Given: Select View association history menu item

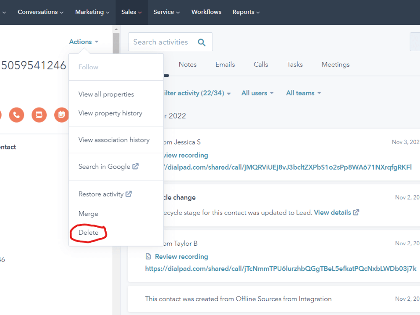Looking at the screenshot, I should 114,140.
